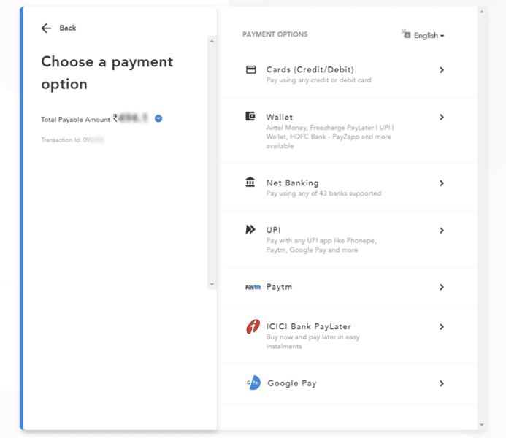Open Net Banking via its chevron
506x438 pixels.
point(442,183)
